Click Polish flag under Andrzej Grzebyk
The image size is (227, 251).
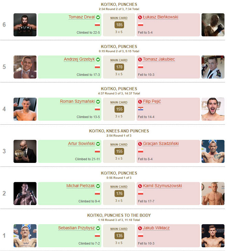tap(97, 67)
